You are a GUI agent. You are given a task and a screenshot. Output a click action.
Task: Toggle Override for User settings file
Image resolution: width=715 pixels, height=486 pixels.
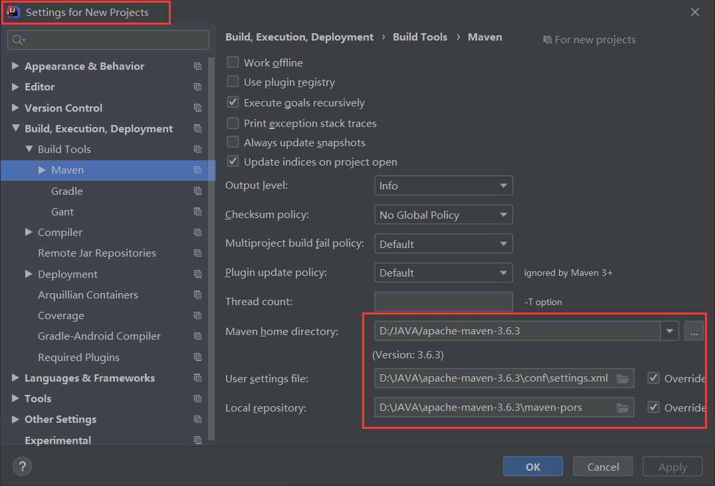pyautogui.click(x=653, y=378)
